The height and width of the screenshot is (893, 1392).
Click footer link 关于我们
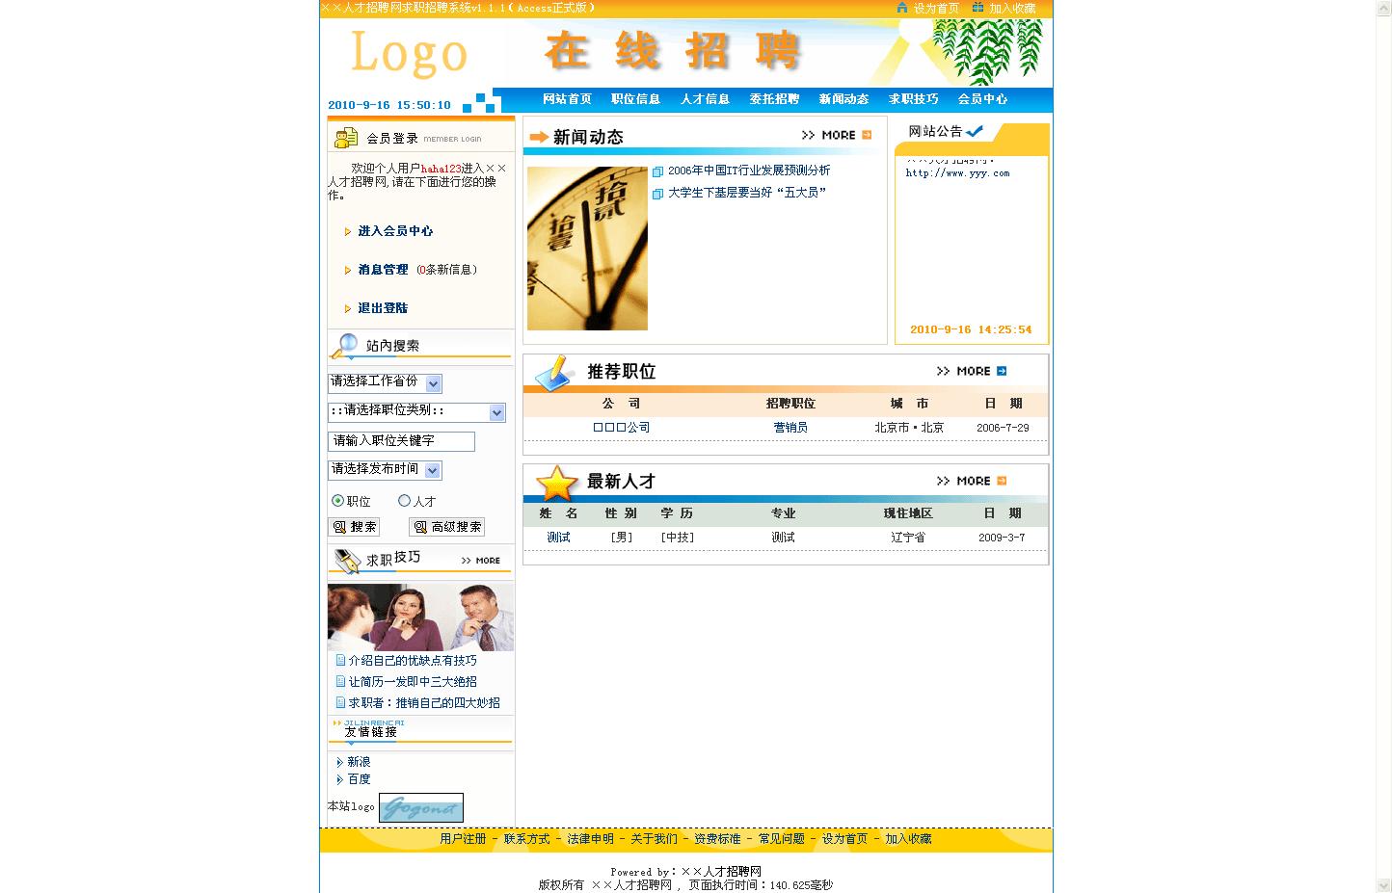(654, 839)
